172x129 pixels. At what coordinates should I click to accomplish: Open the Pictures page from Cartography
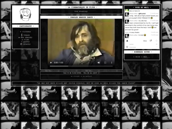26,32
